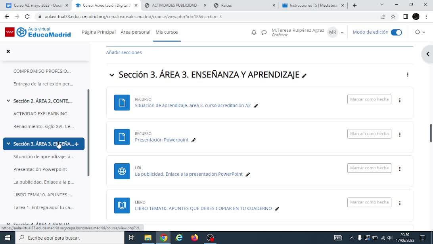Share this page from address bar
The height and width of the screenshot is (244, 433).
coord(383,17)
